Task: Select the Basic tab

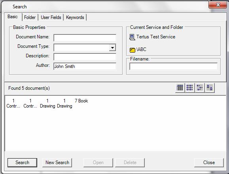Action: tap(13, 17)
